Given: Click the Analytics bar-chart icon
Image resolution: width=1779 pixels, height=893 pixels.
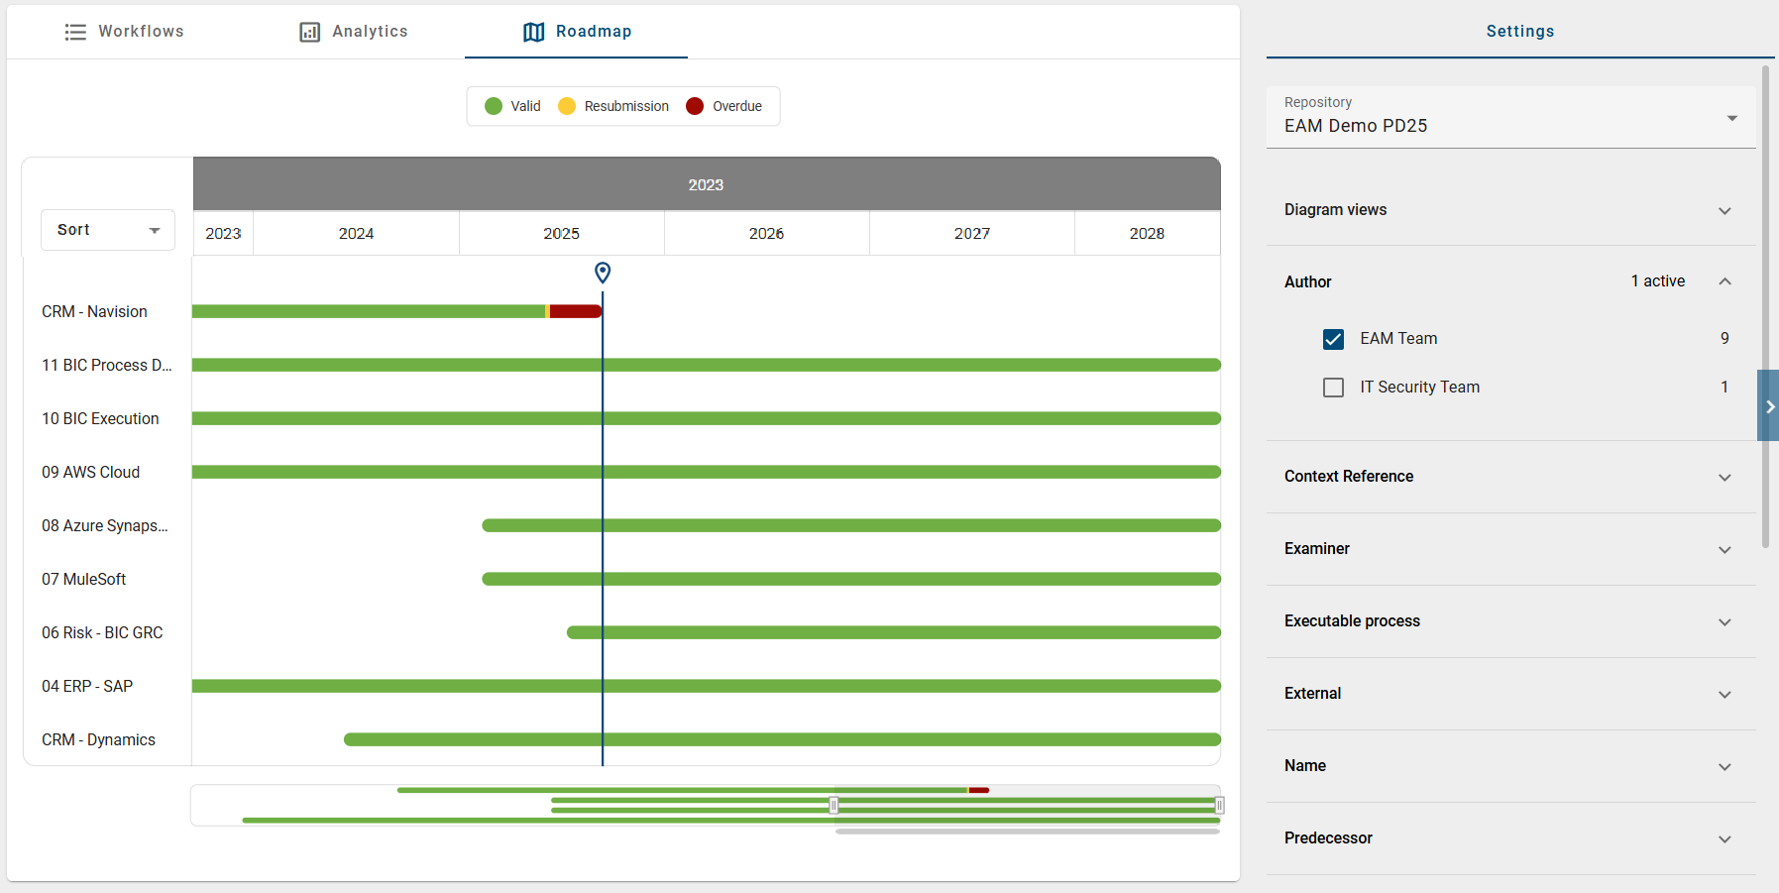Looking at the screenshot, I should (x=307, y=31).
